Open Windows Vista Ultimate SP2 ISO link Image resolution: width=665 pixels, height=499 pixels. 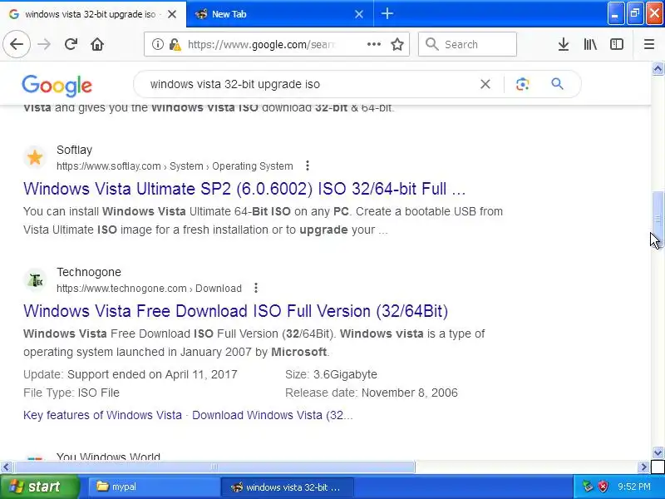(x=244, y=189)
